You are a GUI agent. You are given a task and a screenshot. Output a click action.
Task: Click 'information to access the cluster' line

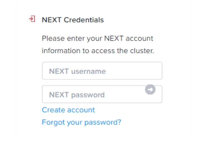coord(98,51)
